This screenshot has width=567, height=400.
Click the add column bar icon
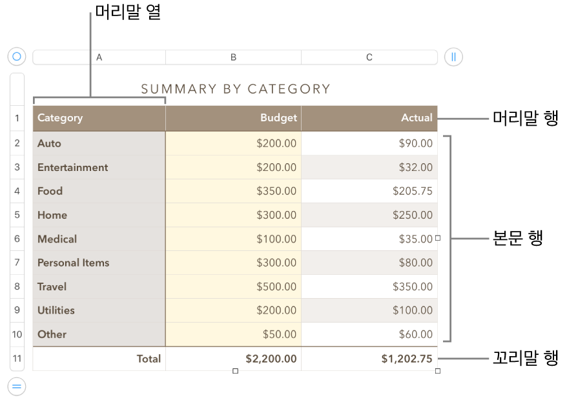(453, 56)
